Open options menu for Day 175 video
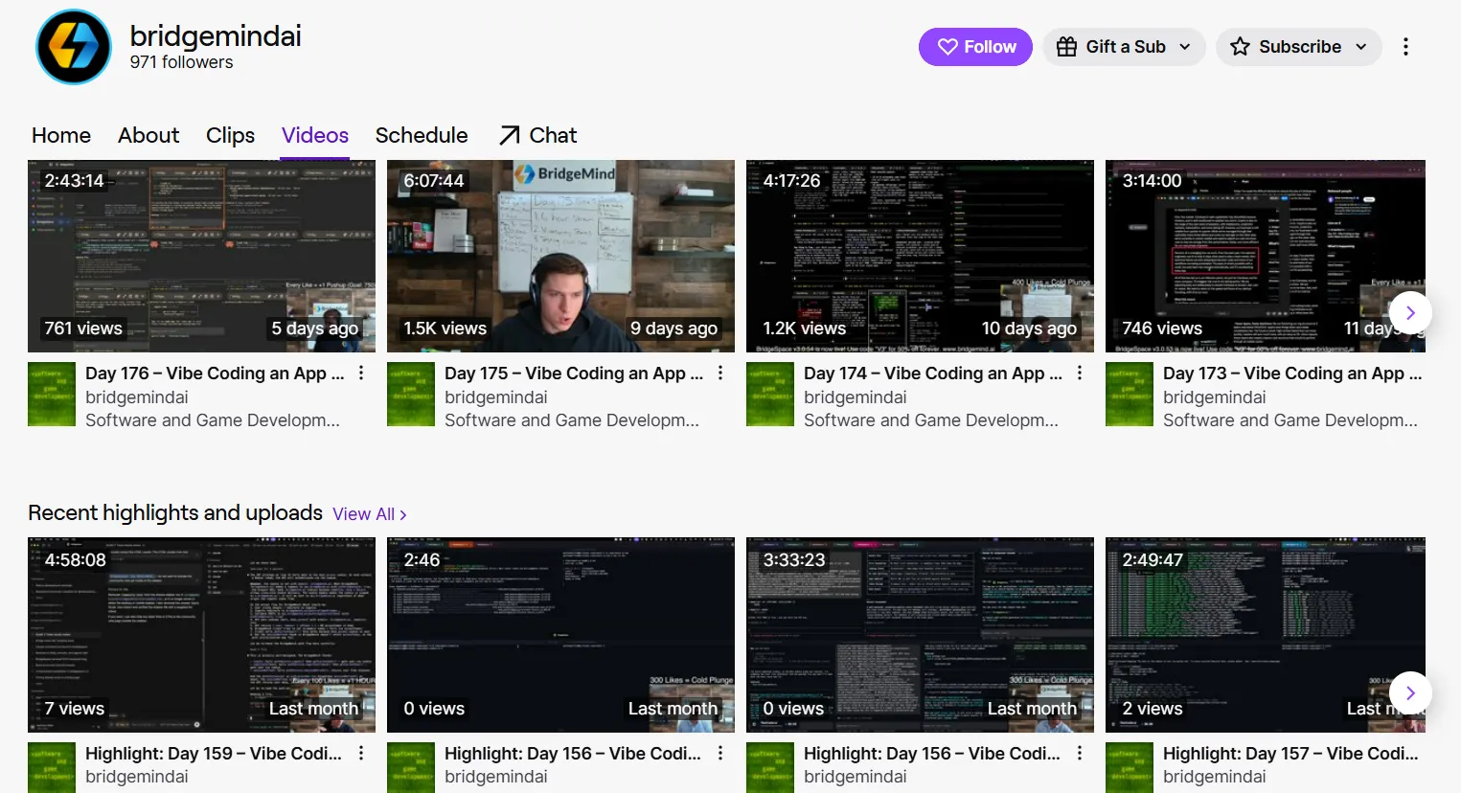Screen dimensions: 1461x793 pos(720,374)
